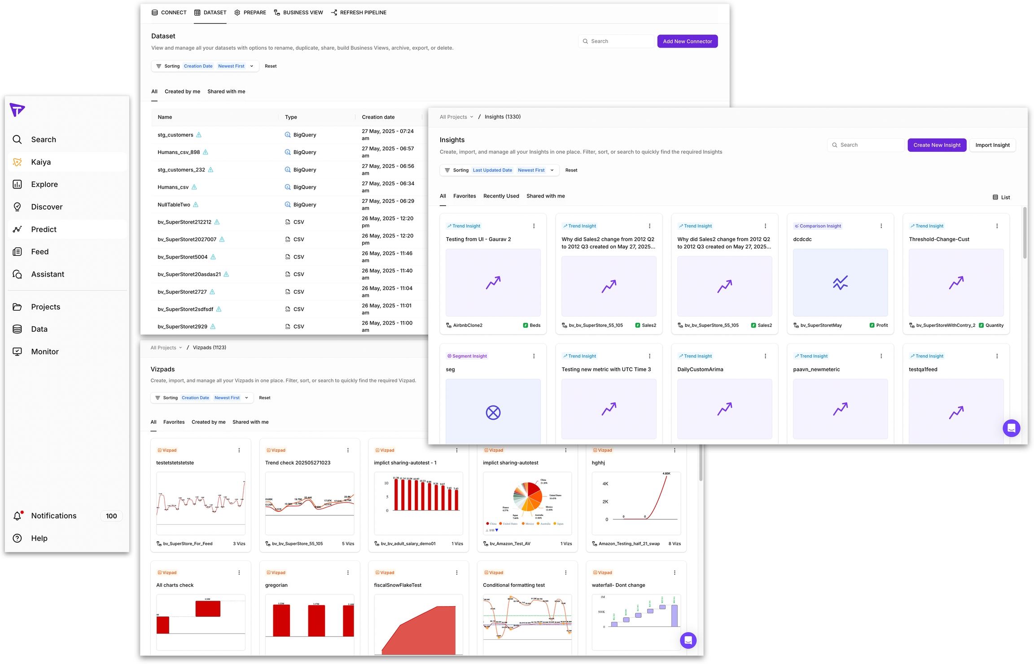
Task: Open the chat widget on the Insights panel
Action: click(1011, 428)
